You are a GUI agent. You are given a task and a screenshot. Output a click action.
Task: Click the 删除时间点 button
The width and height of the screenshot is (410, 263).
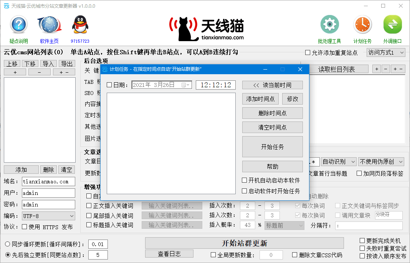273,113
